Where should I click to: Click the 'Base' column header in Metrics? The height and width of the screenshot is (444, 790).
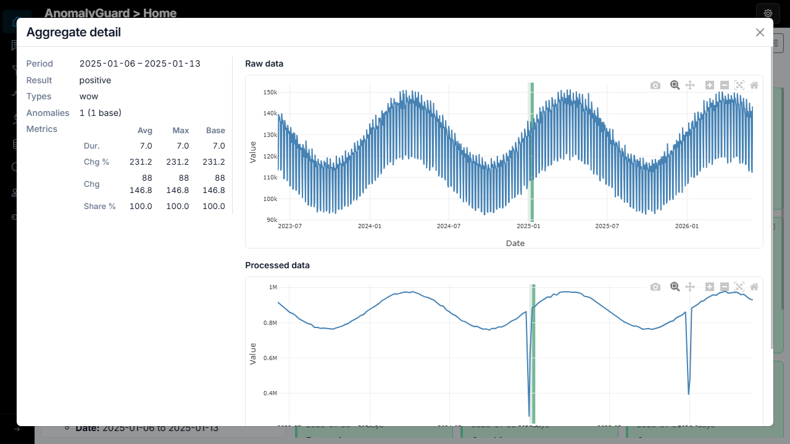[216, 130]
